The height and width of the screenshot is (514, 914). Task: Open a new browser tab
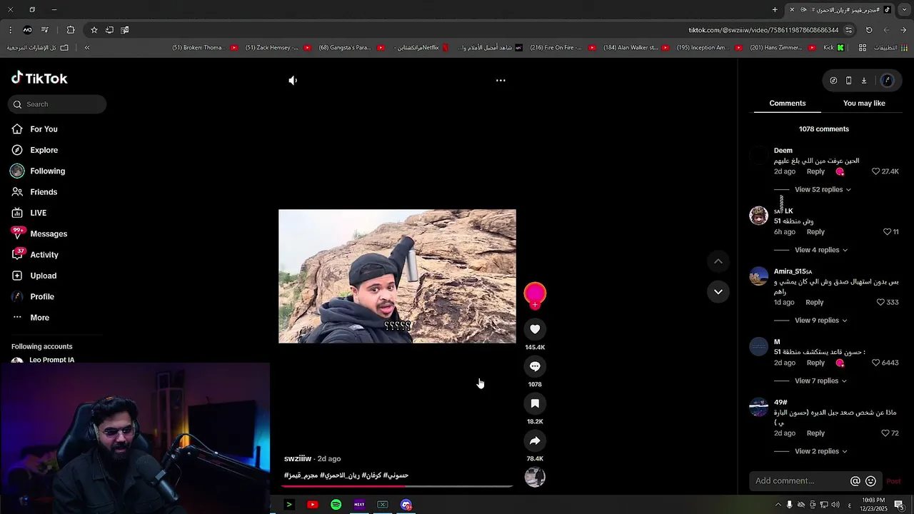(775, 10)
